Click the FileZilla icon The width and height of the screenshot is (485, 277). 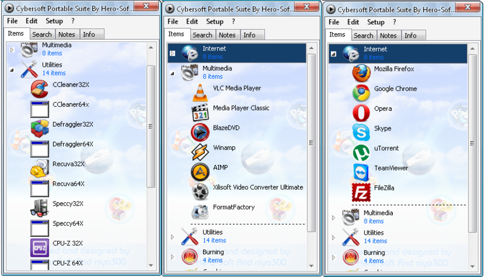tap(361, 192)
